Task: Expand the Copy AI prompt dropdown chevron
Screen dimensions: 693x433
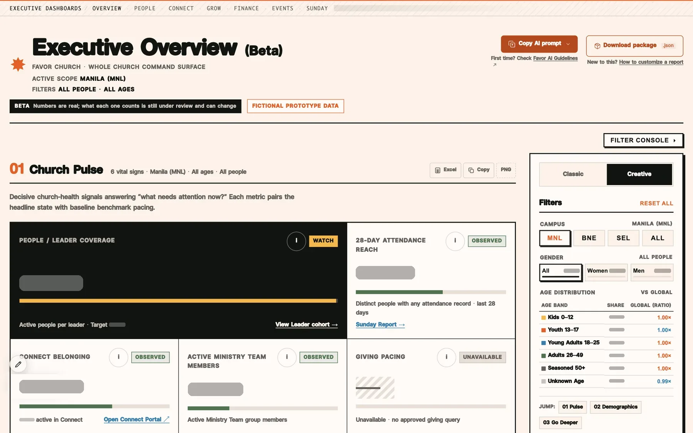Action: 568,44
